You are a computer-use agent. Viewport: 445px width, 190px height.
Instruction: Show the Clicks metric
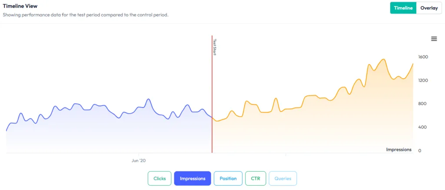[x=159, y=178]
